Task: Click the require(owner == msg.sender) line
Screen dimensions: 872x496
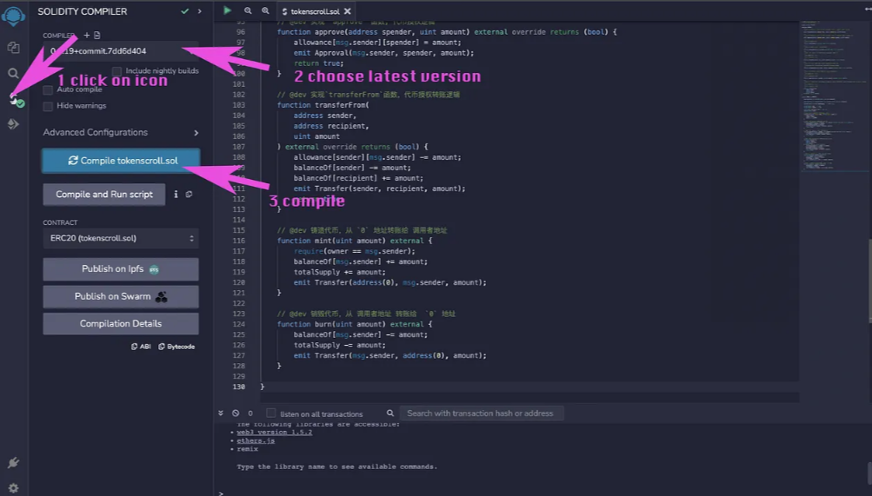Action: tap(355, 251)
